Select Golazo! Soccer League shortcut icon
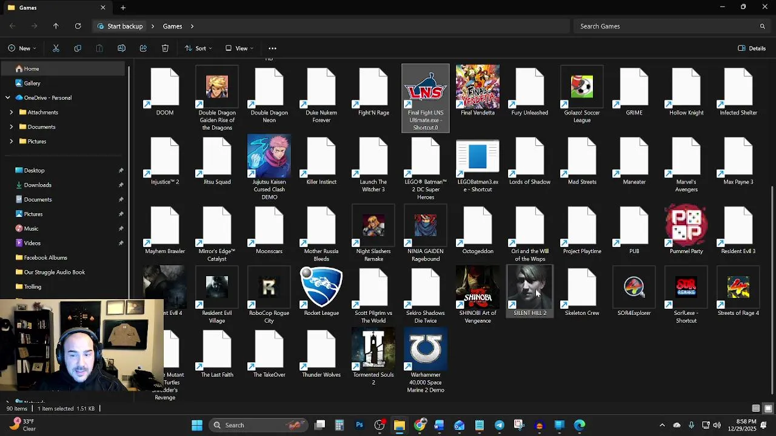The height and width of the screenshot is (436, 776). coord(582,87)
